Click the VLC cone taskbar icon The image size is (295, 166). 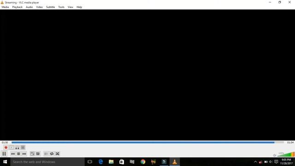[175, 162]
